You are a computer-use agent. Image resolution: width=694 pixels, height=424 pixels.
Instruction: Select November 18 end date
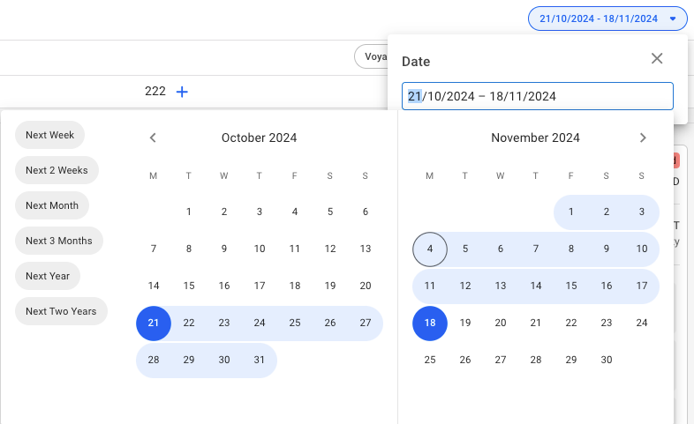430,324
